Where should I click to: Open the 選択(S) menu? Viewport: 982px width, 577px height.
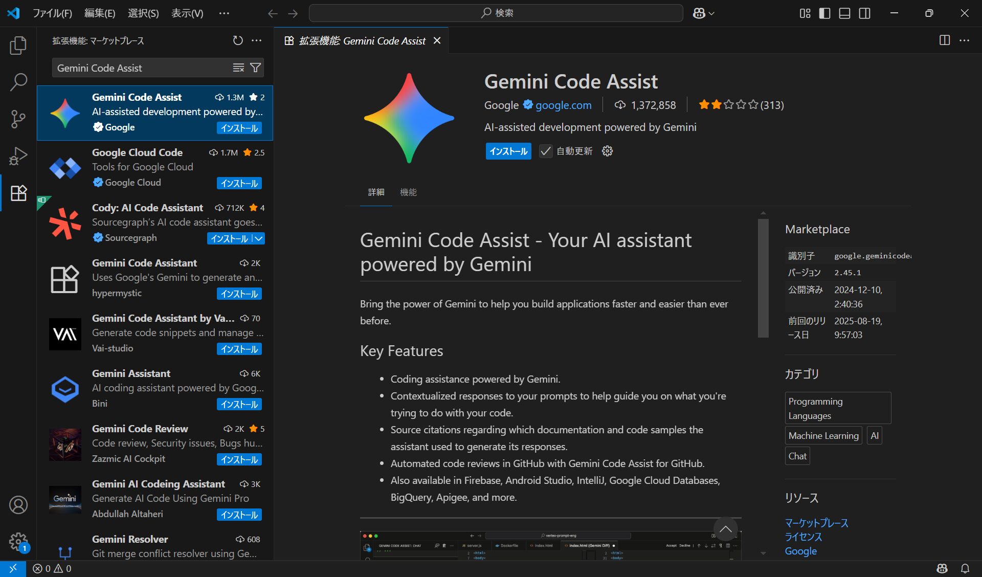point(143,13)
